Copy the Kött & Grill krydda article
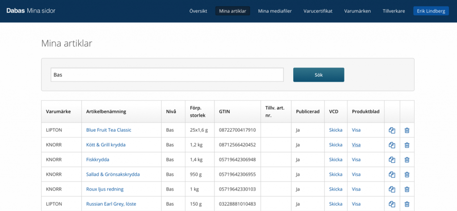Screen dimensions: 457x211 (x=392, y=145)
